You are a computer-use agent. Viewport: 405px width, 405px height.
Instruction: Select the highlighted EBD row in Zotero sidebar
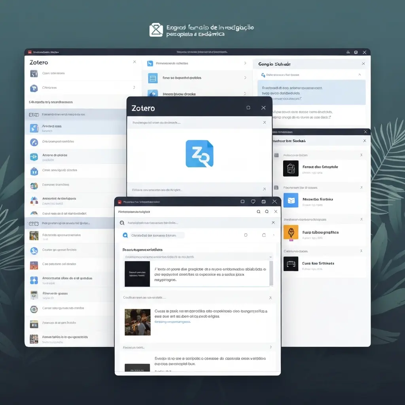pos(75,115)
